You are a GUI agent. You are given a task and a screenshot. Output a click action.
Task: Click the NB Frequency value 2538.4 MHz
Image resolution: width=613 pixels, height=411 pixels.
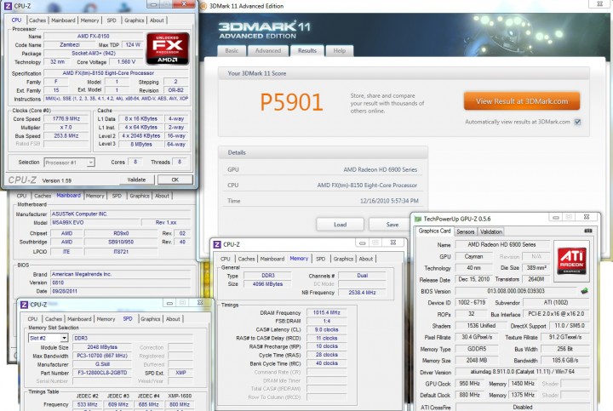click(362, 292)
